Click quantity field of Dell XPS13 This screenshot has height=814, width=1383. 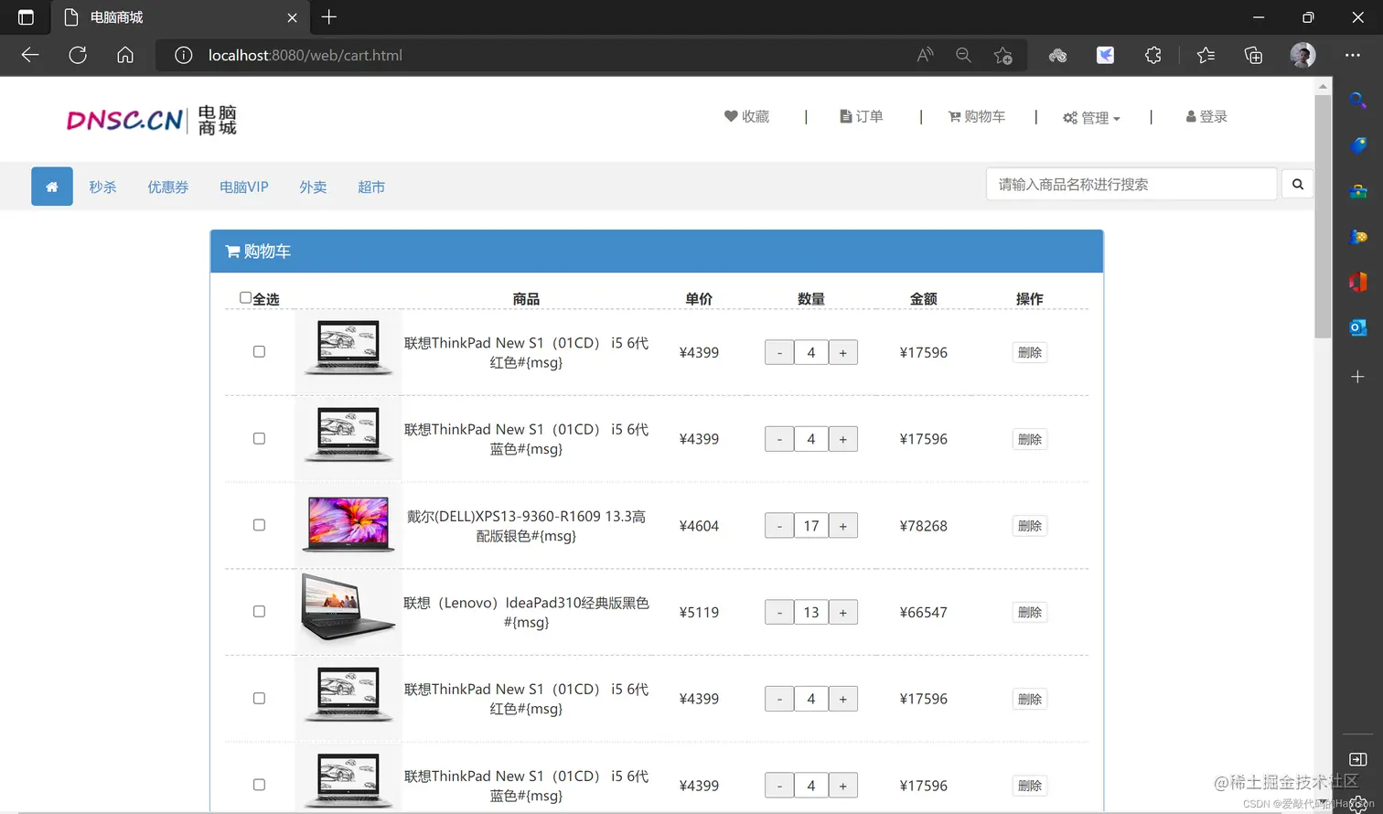coord(811,526)
